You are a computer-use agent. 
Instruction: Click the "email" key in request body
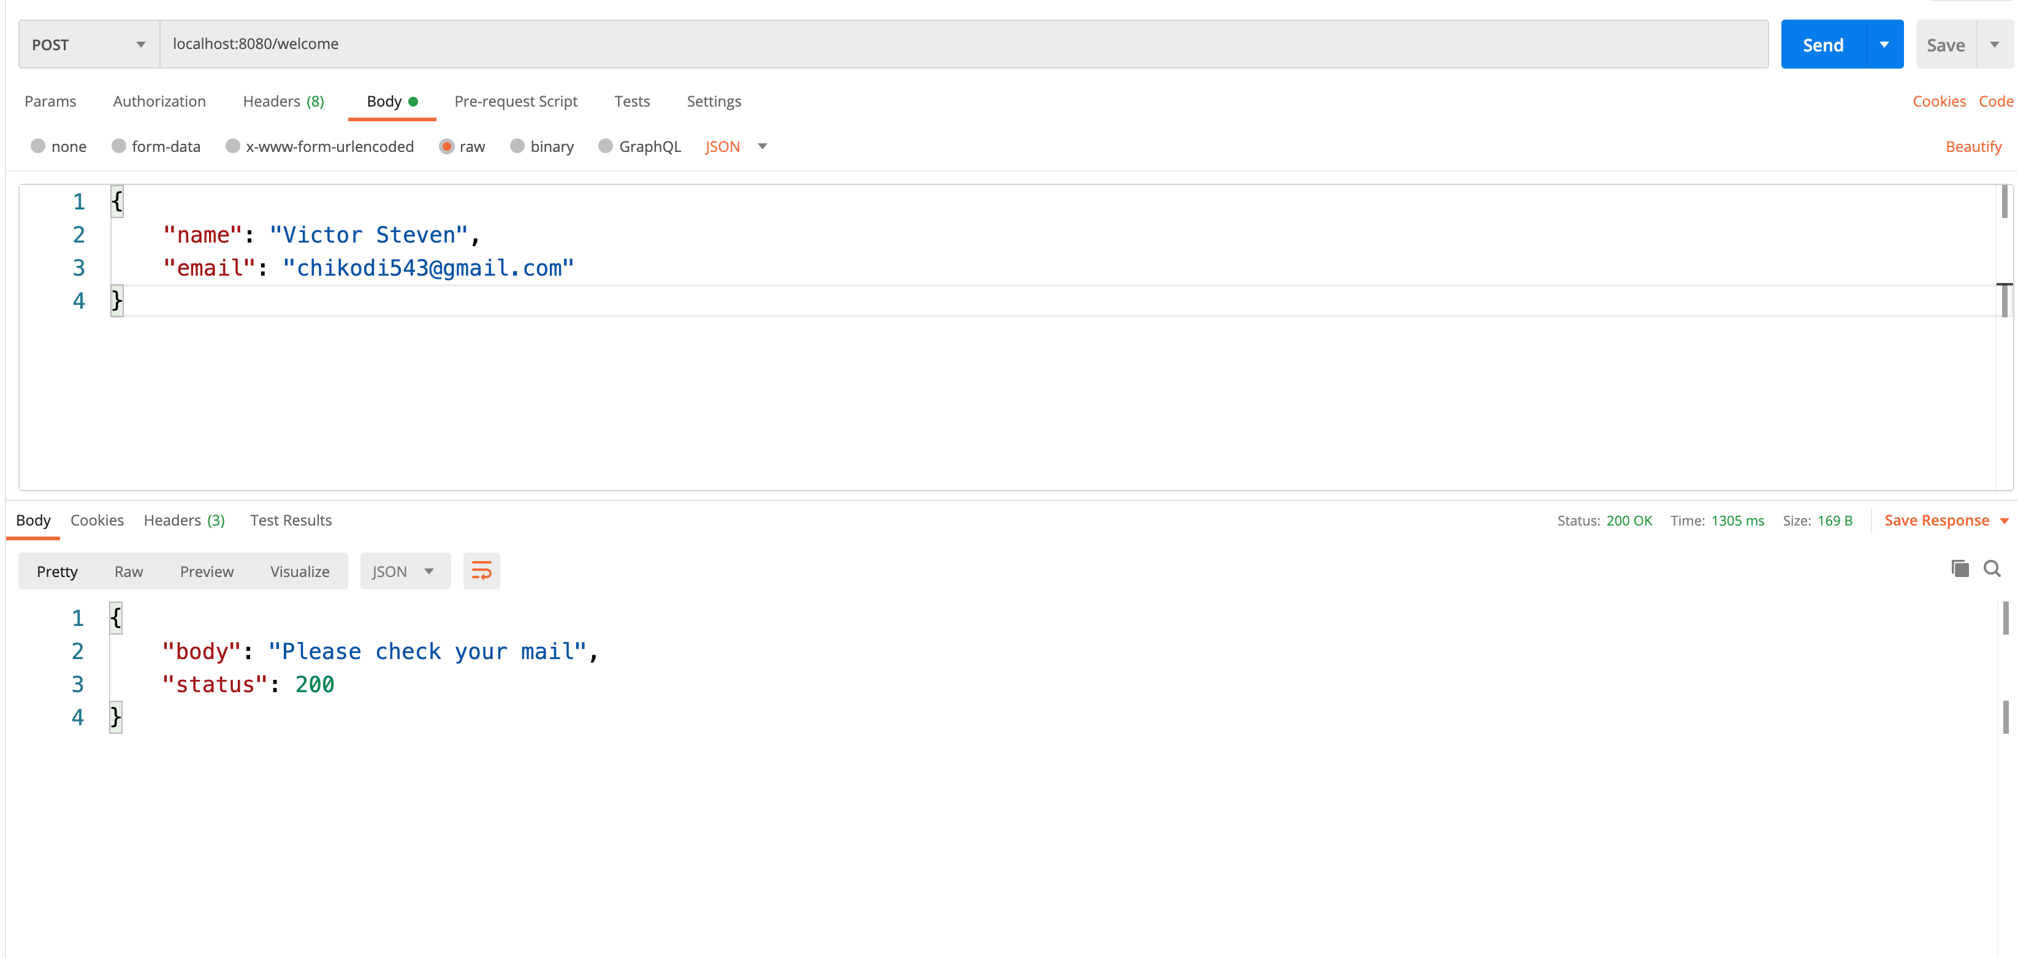pos(209,268)
